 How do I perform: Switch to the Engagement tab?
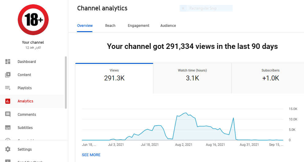coord(138,26)
